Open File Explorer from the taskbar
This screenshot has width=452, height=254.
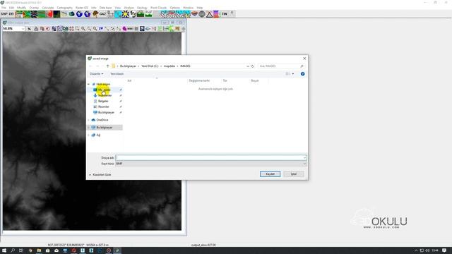pos(39,250)
